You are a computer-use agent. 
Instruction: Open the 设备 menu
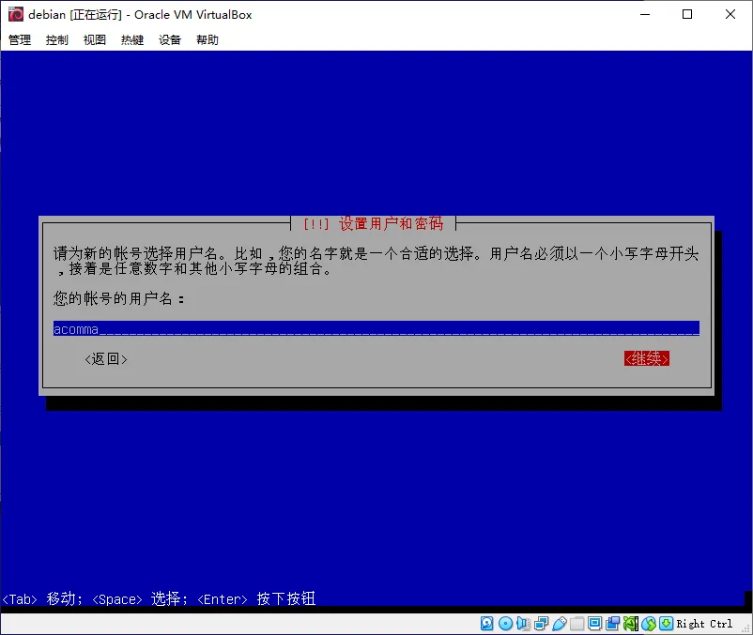tap(170, 39)
